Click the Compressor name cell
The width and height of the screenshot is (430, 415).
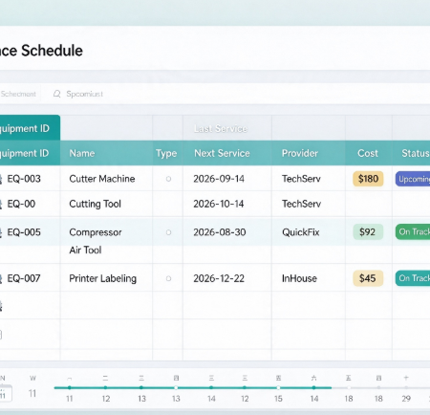pos(96,232)
